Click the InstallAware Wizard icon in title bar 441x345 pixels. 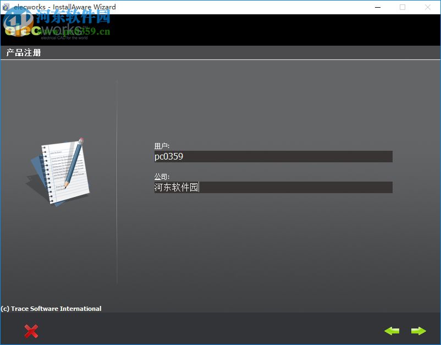click(x=5, y=7)
